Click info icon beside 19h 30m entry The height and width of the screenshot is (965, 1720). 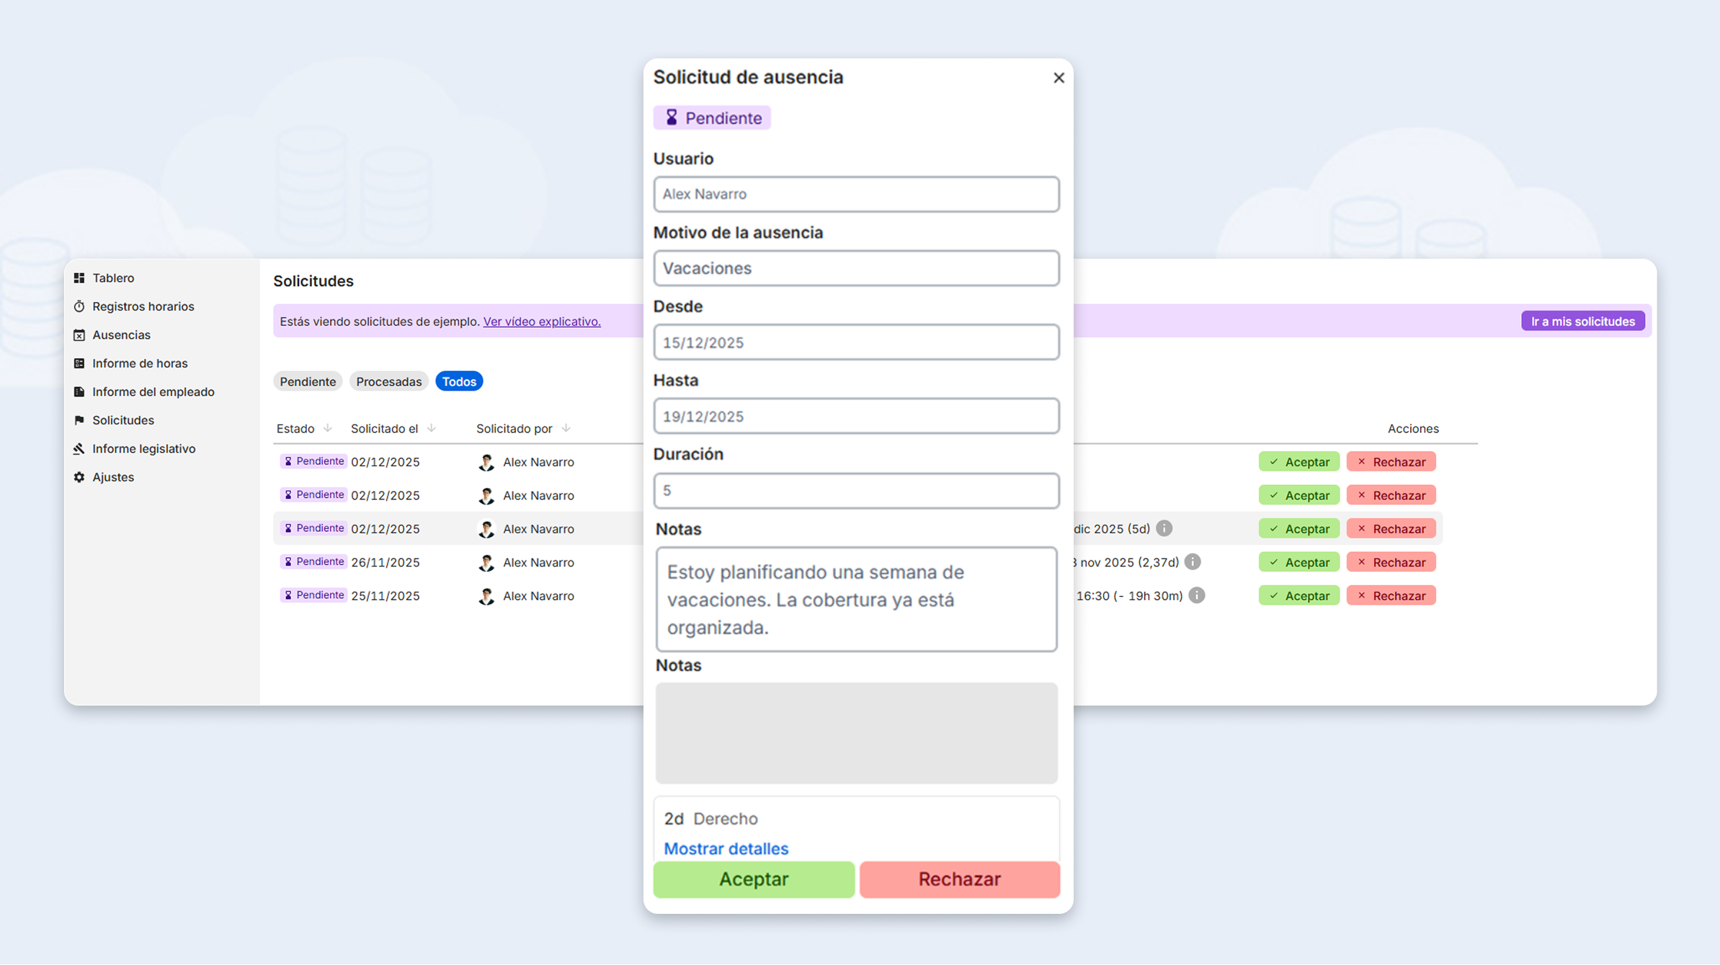(x=1196, y=595)
